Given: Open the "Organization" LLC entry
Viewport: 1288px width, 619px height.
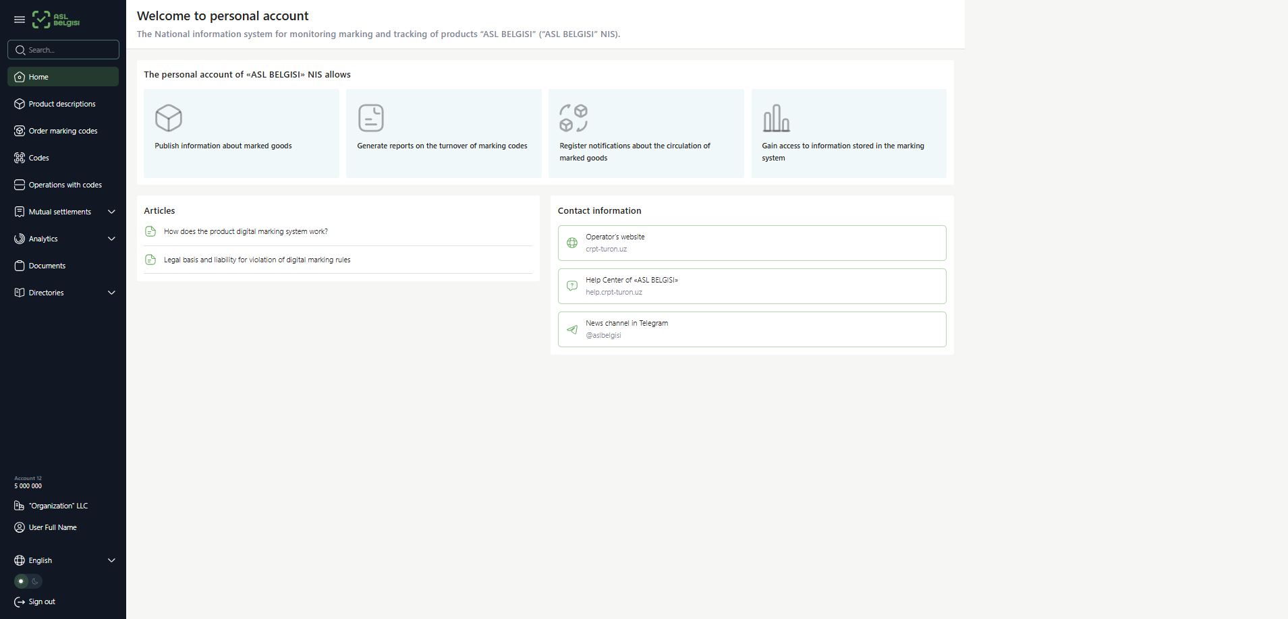Looking at the screenshot, I should click(58, 506).
